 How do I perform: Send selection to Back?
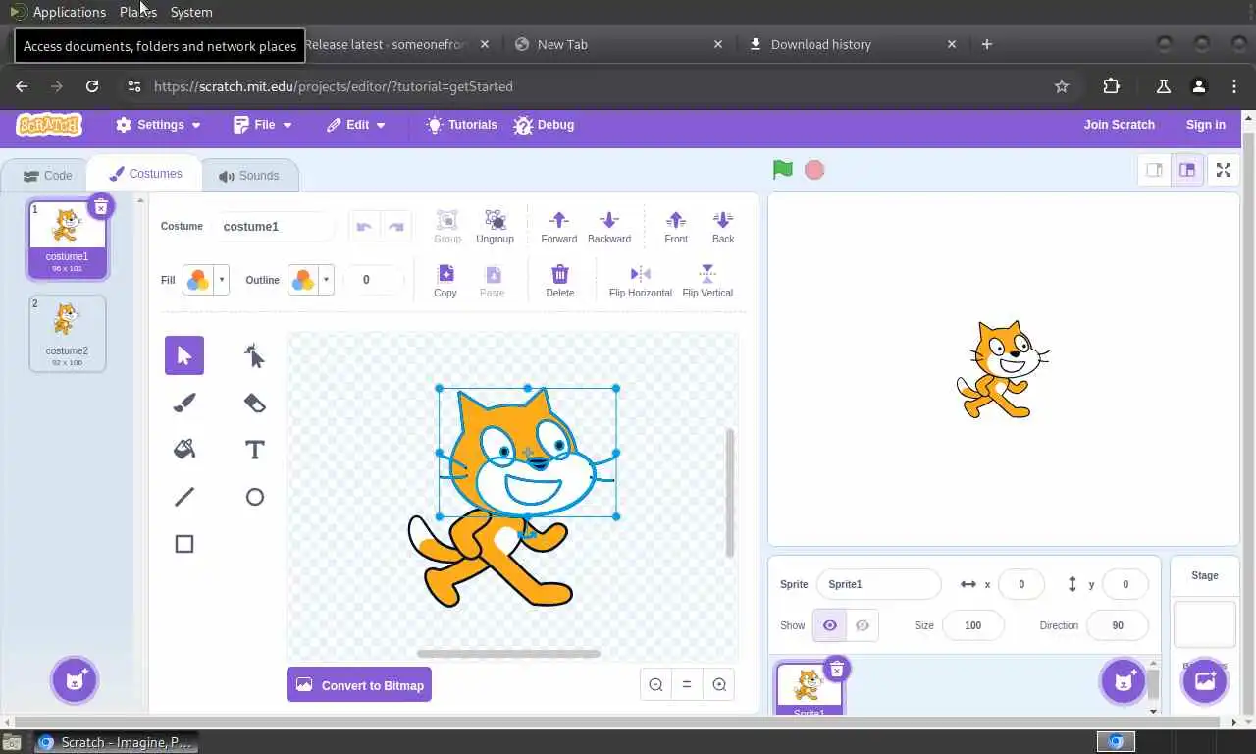(x=723, y=227)
